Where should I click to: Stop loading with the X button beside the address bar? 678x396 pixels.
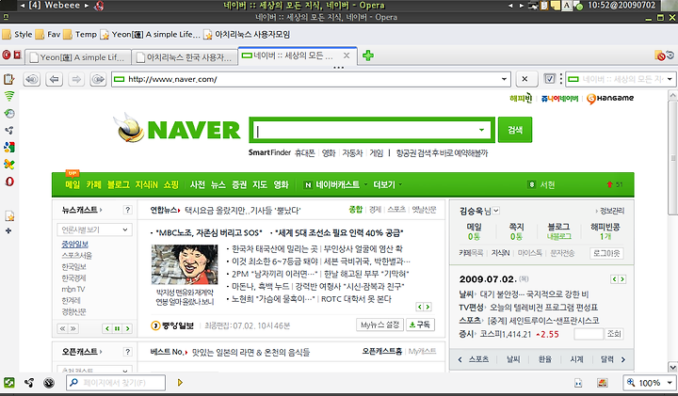pyautogui.click(x=525, y=79)
